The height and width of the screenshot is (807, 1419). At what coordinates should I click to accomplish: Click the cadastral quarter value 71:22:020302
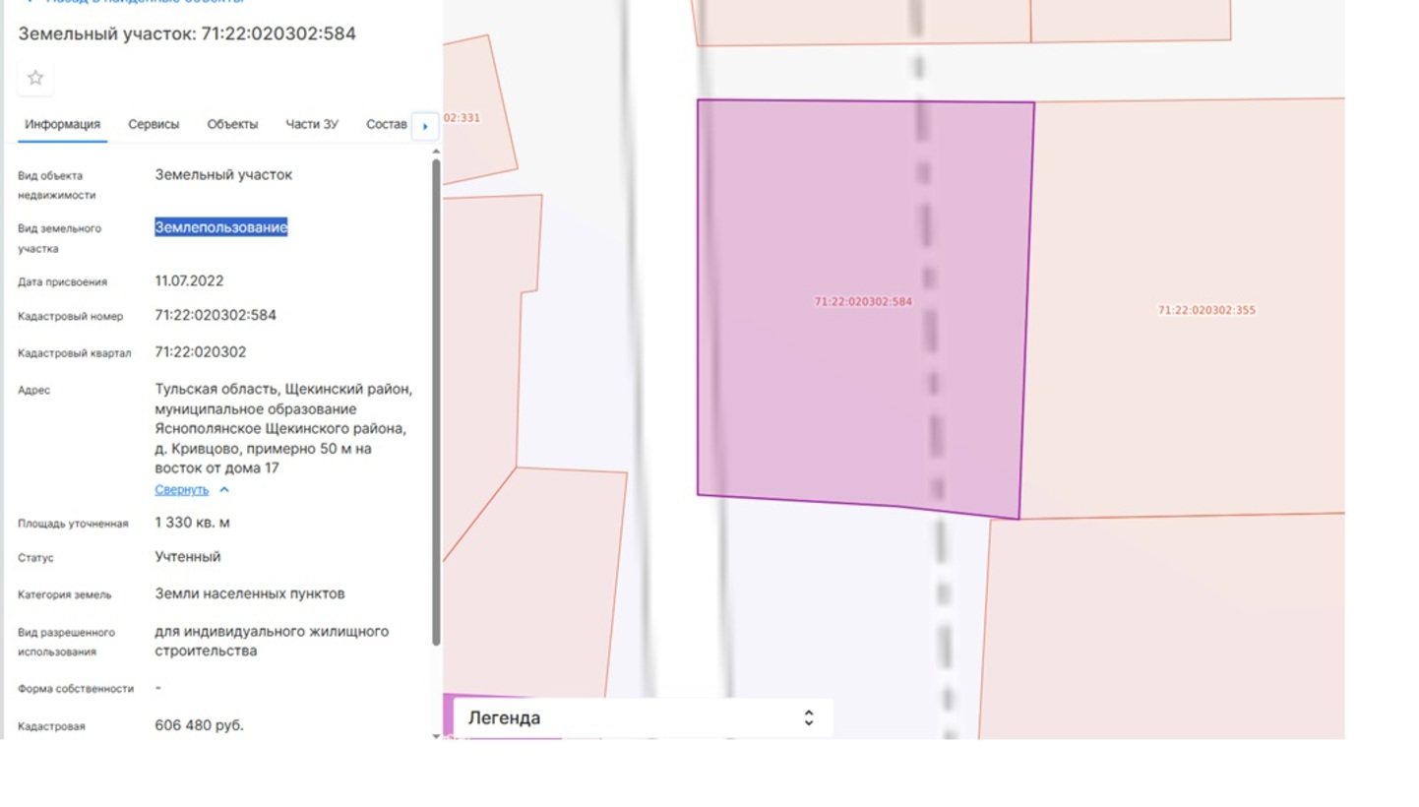pos(201,352)
